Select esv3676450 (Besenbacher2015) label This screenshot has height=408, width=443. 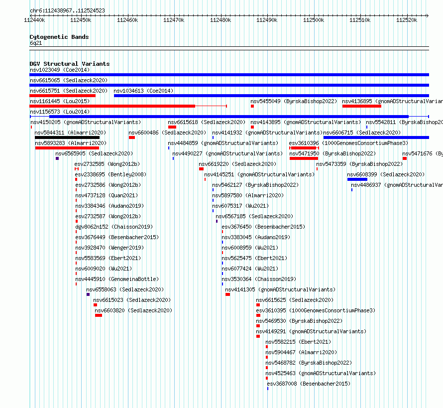[263, 227]
